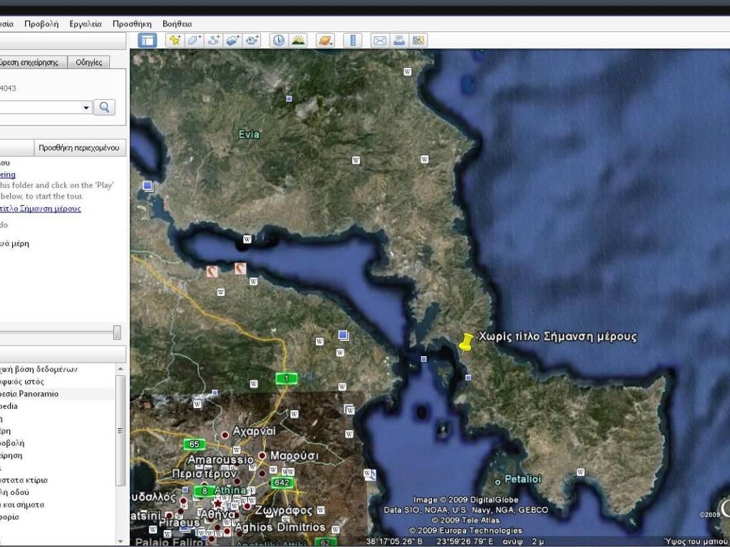Click the Add Placemark pushpin tool

pyautogui.click(x=175, y=41)
